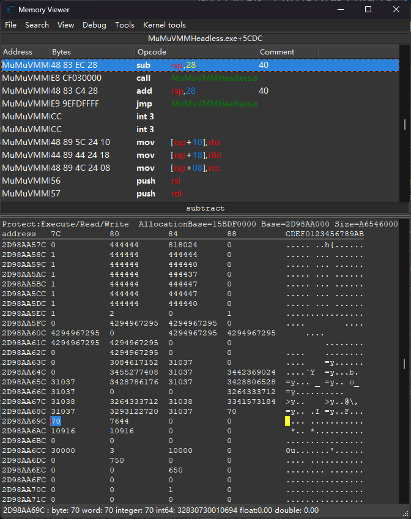Open the Debug menu
The width and height of the screenshot is (411, 519).
pyautogui.click(x=94, y=25)
